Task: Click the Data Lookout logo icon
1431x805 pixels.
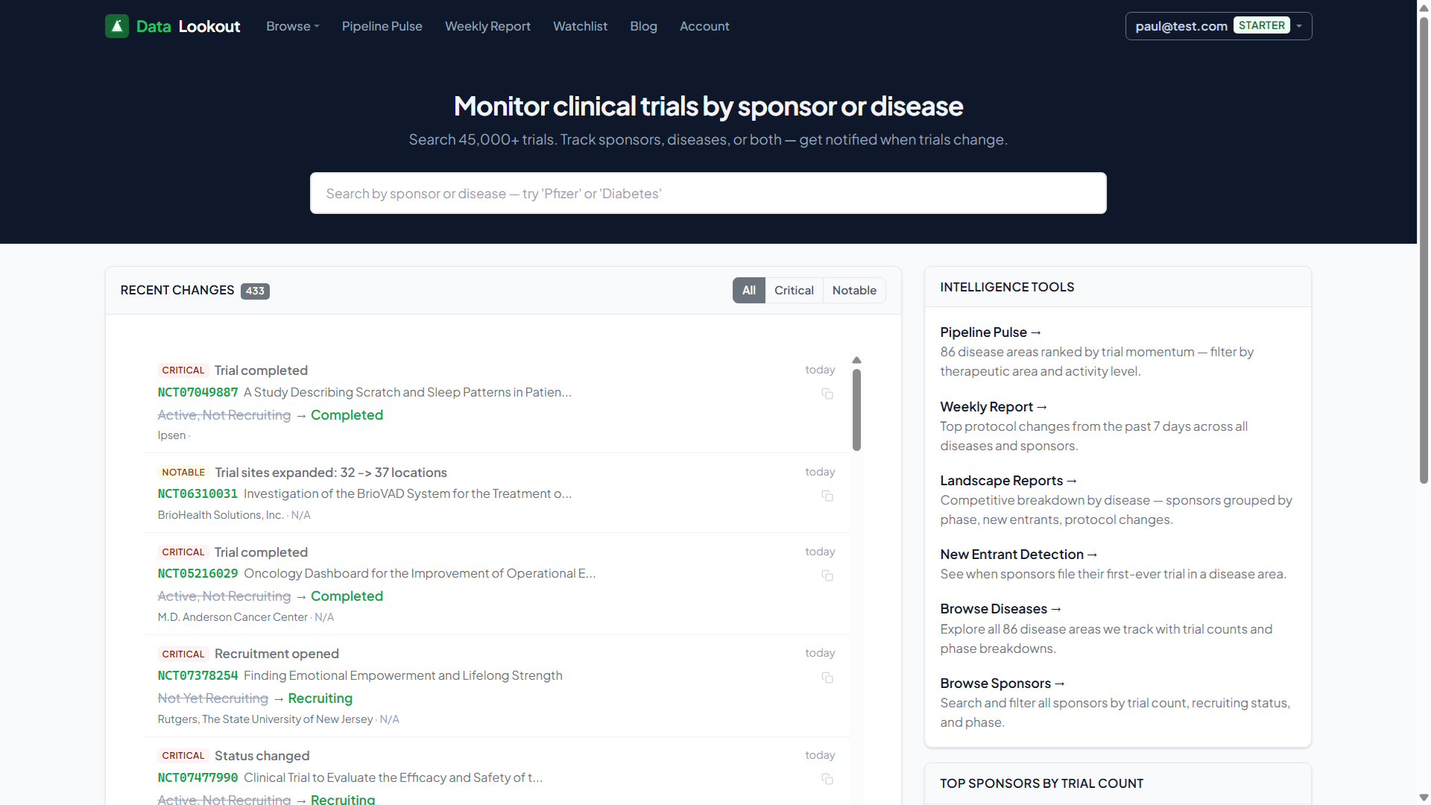Action: coord(117,26)
